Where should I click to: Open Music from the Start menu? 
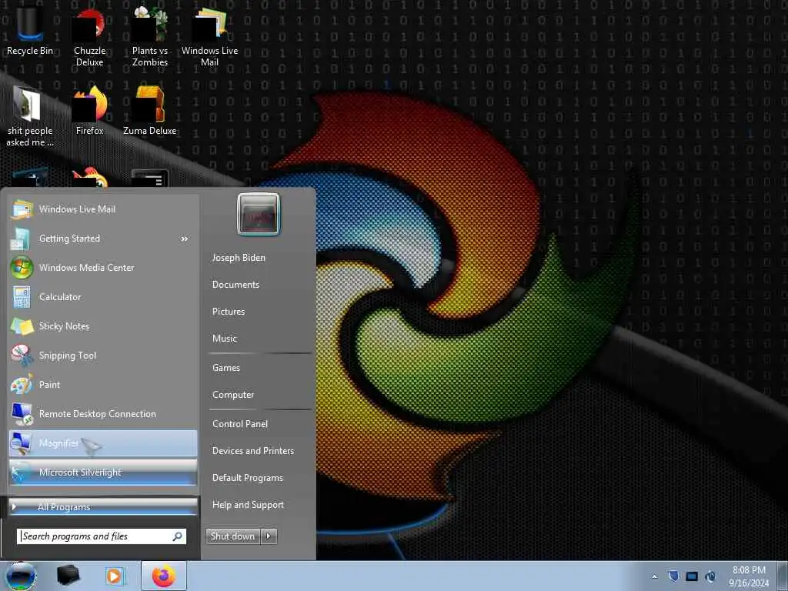[225, 339]
